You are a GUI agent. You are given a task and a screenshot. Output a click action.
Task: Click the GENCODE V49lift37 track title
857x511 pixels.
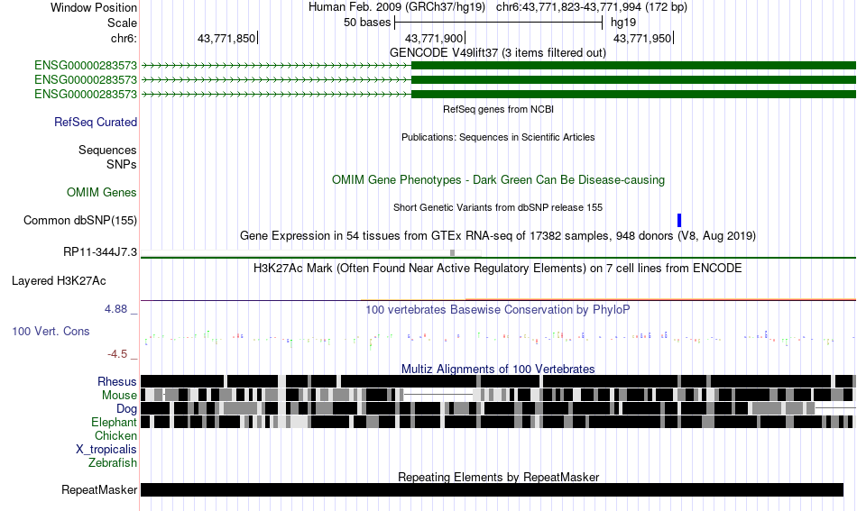(498, 53)
